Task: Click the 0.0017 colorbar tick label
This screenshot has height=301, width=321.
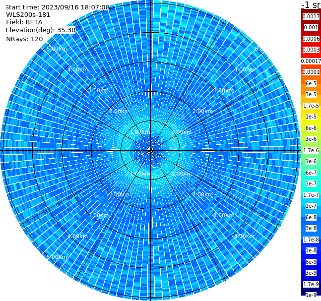Action: pos(311,16)
